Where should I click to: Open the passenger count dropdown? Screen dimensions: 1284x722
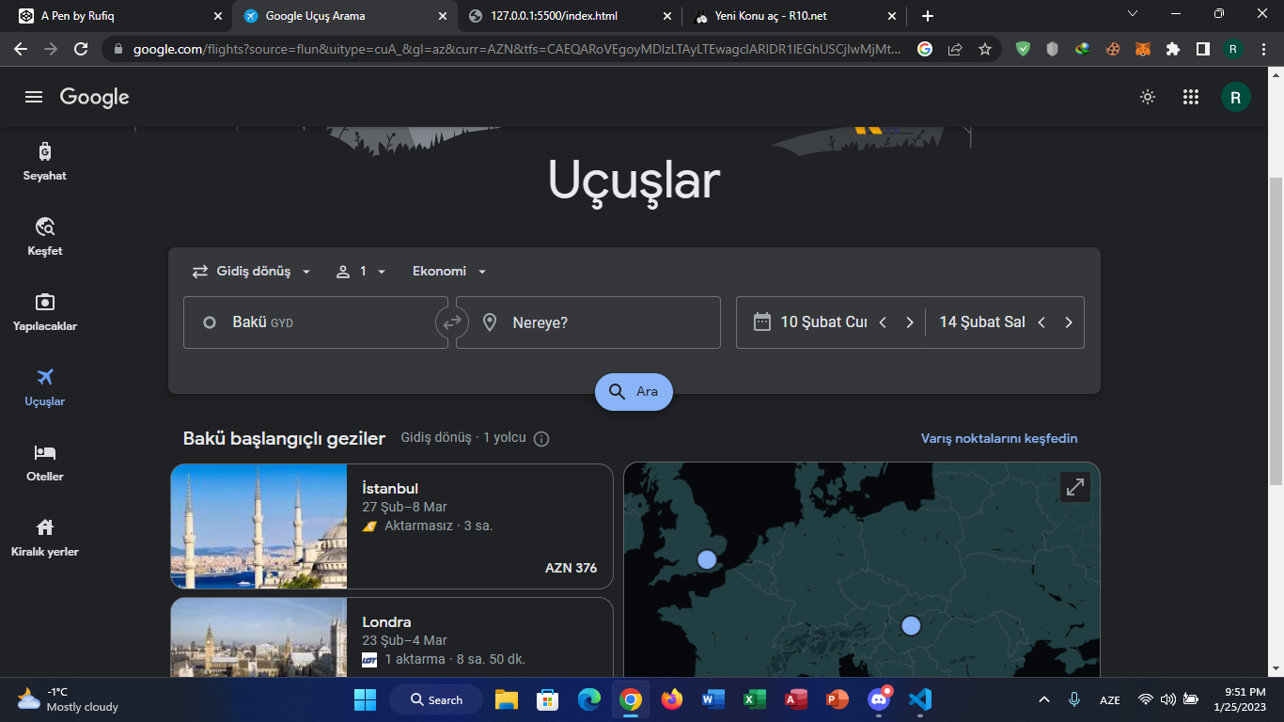(361, 272)
